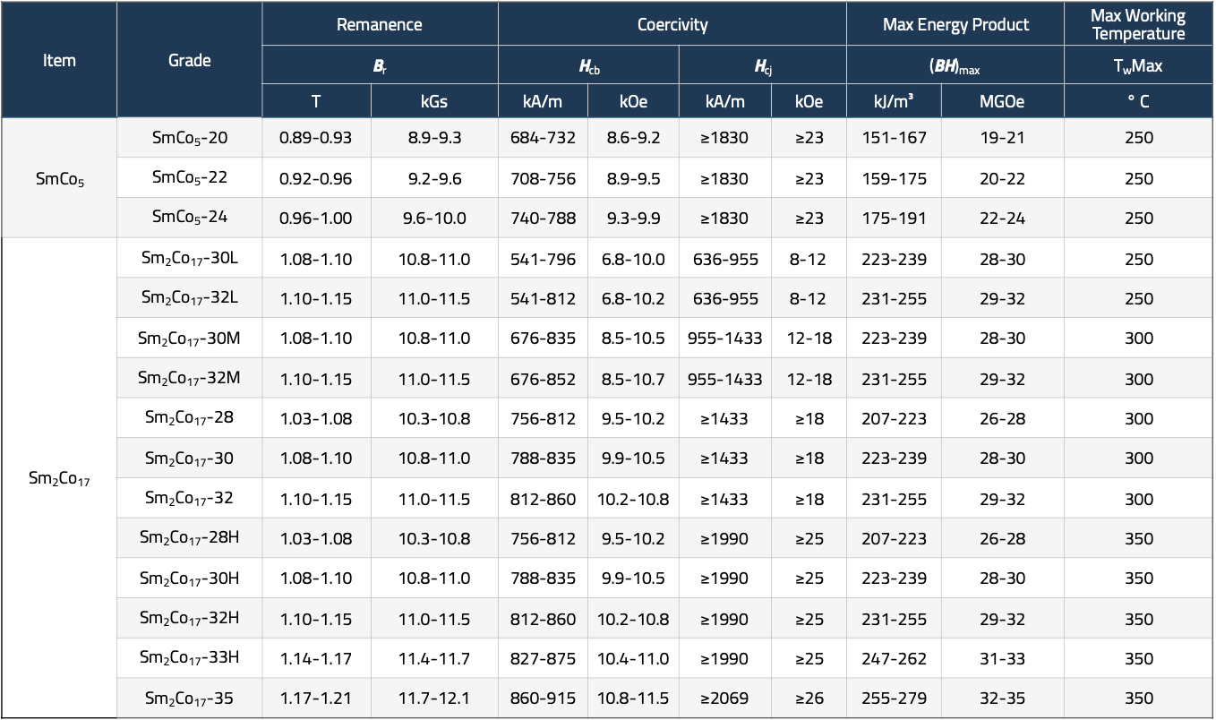
Task: Click the 1.17-1.21 remanence value
Action: coord(316,699)
